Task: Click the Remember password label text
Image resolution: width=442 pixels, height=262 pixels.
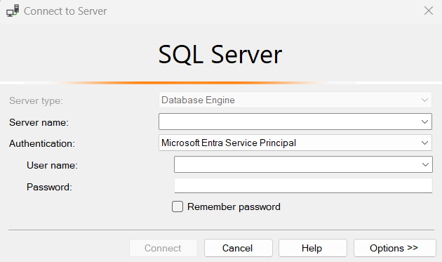Action: coord(234,207)
